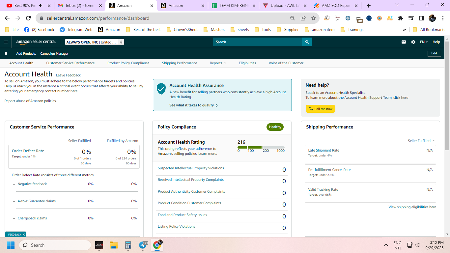The image size is (450, 253).
Task: Click the Report abuse link
Action: click(x=15, y=101)
